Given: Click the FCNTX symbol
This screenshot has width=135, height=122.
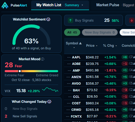Looking at the screenshot, I should coord(76,117).
